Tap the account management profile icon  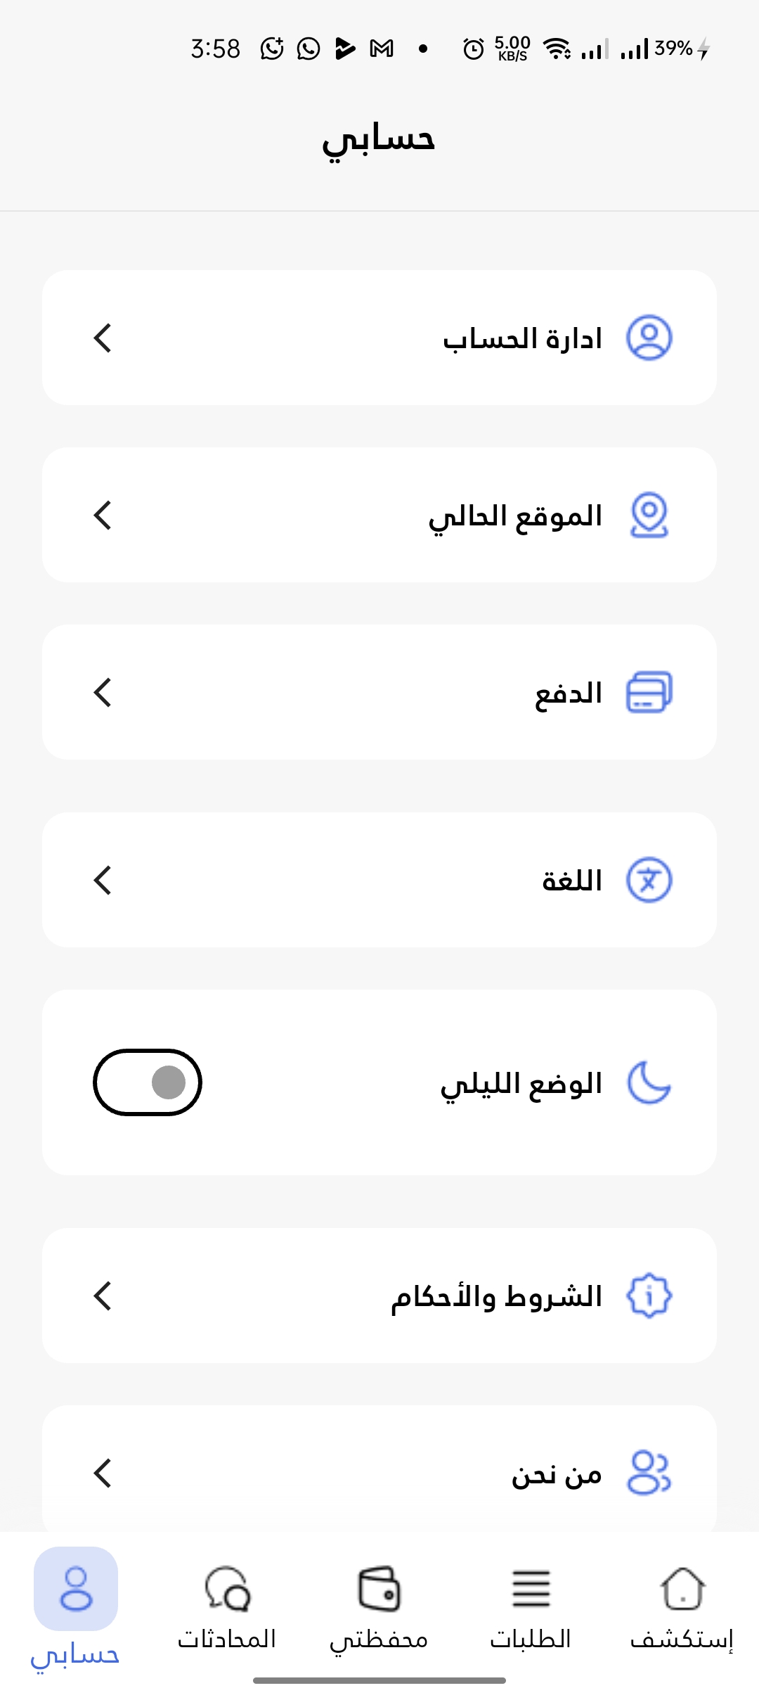tap(649, 338)
